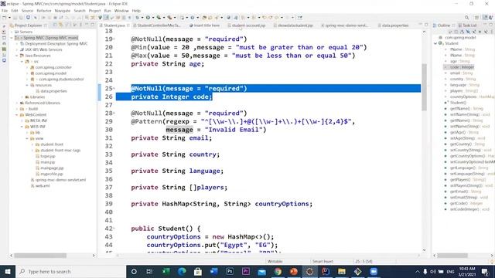Click the Open Perspective icon
The width and height of the screenshot is (495, 278).
click(476, 18)
